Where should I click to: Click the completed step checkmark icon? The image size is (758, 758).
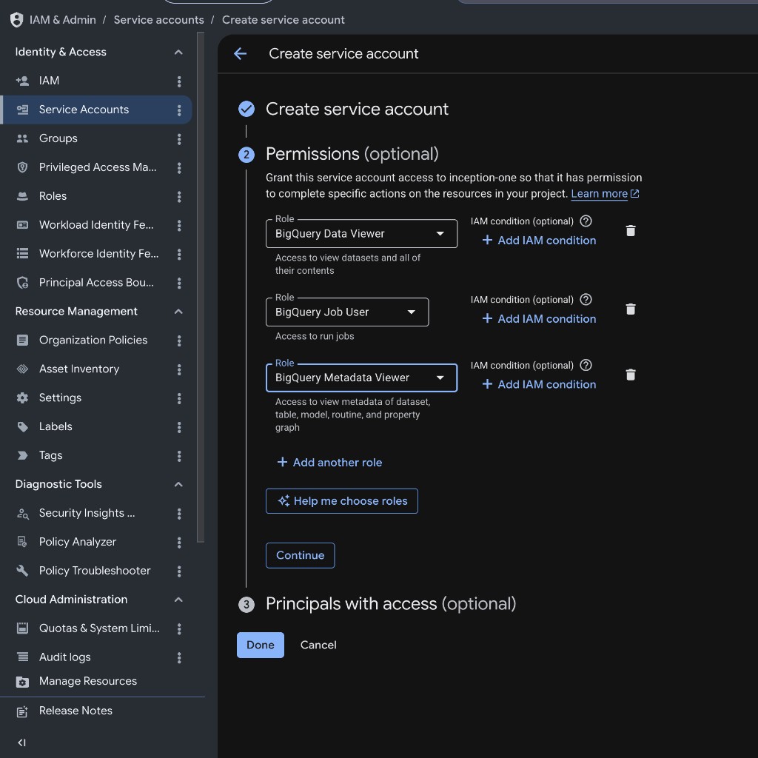(246, 110)
